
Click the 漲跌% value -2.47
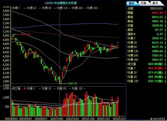(x=159, y=34)
